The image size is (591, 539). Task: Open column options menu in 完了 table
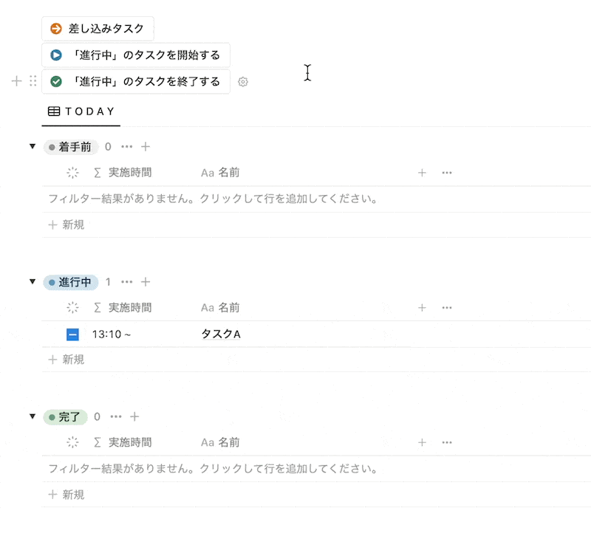(447, 442)
